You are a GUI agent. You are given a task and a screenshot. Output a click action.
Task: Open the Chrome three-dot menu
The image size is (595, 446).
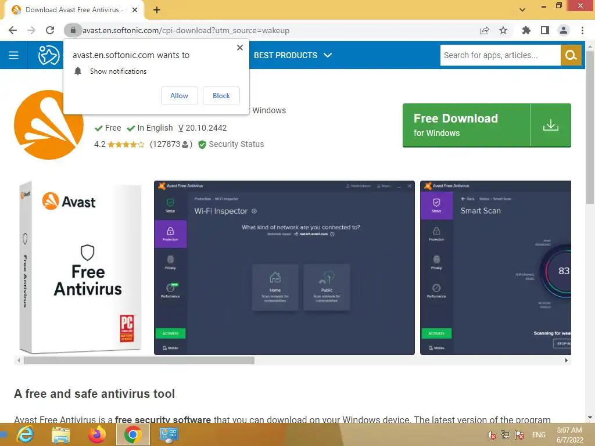coord(582,30)
